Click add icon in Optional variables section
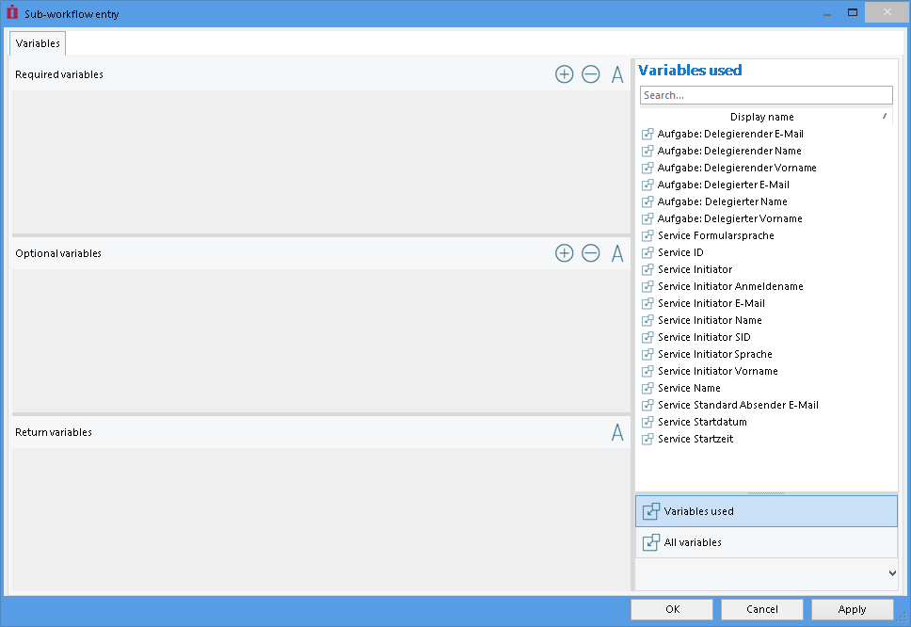 (564, 253)
